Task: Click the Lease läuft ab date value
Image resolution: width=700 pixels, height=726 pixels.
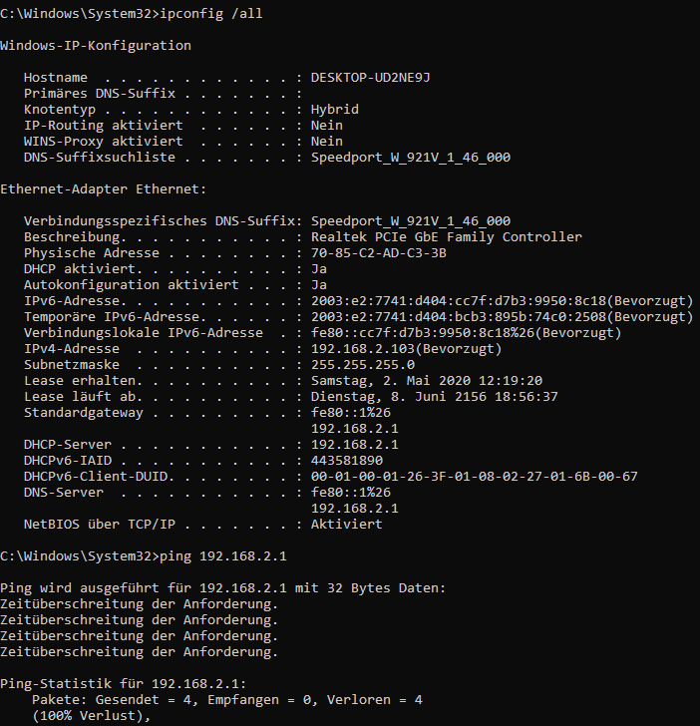Action: (x=435, y=397)
